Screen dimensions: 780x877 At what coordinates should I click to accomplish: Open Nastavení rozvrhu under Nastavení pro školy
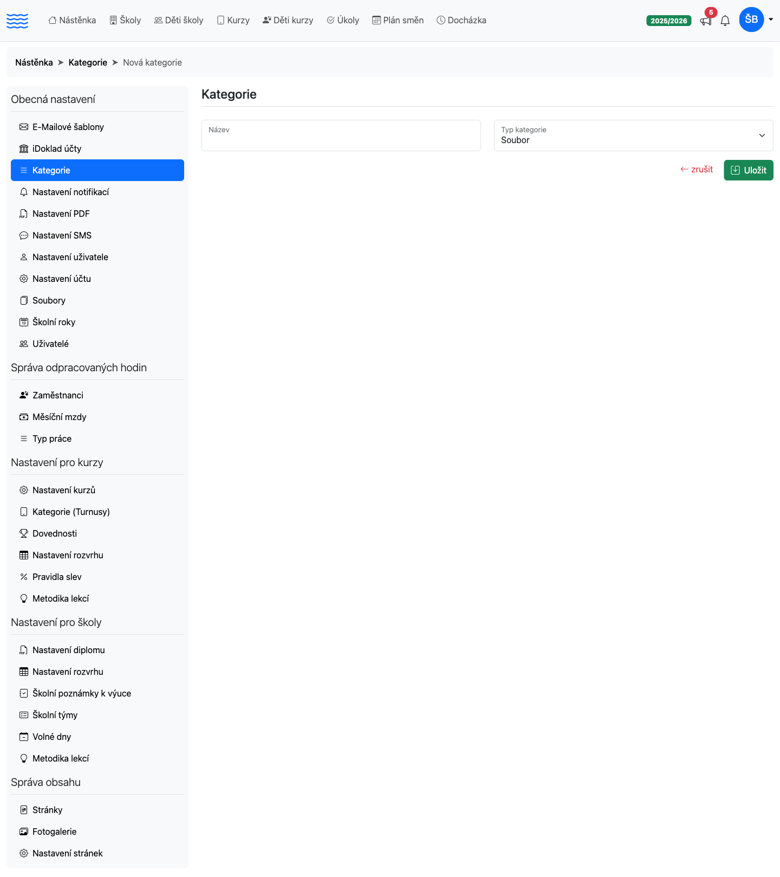point(97,672)
